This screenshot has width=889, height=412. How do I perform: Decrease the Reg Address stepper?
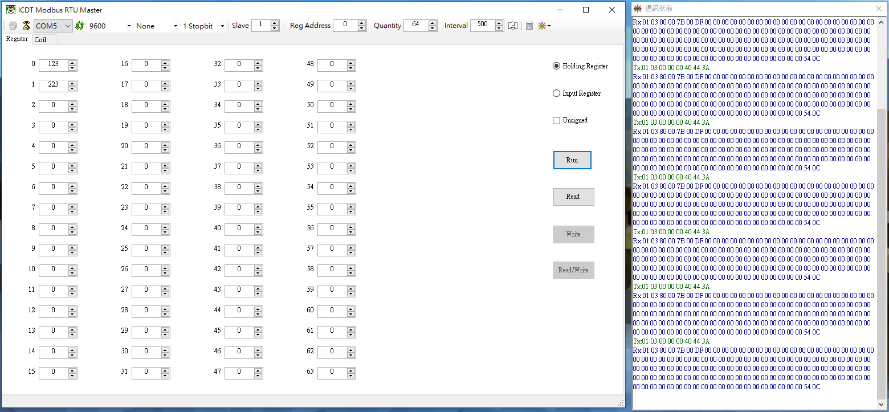pos(362,28)
